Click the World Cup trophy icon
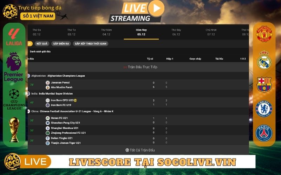281x175 pixels. 14,129
